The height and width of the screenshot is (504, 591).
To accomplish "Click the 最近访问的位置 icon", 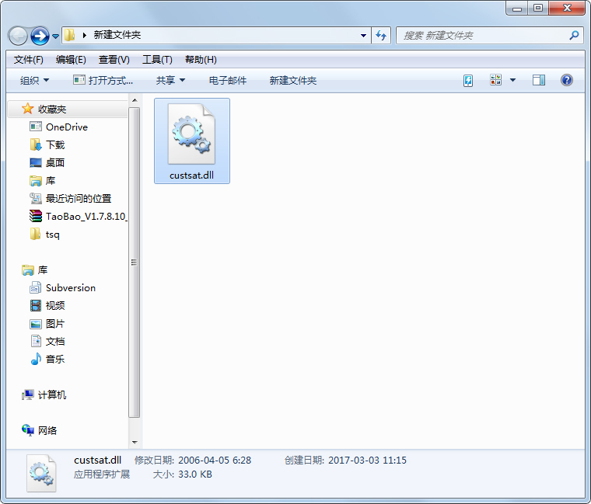I will coord(36,198).
